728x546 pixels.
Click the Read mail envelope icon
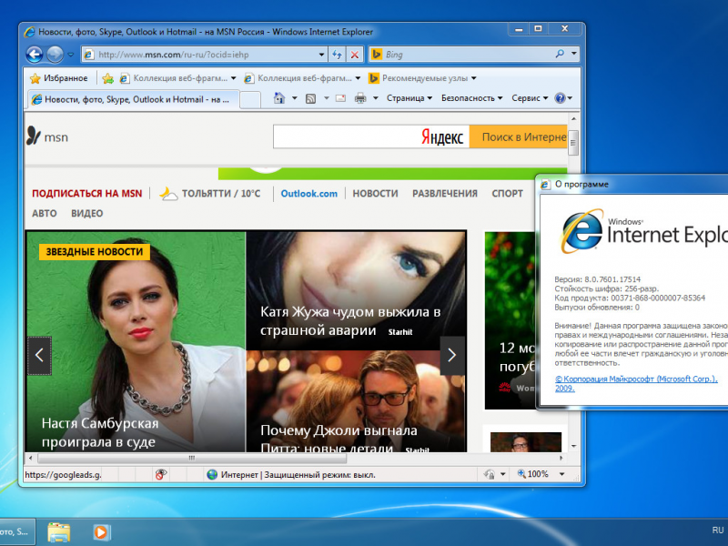(x=340, y=98)
